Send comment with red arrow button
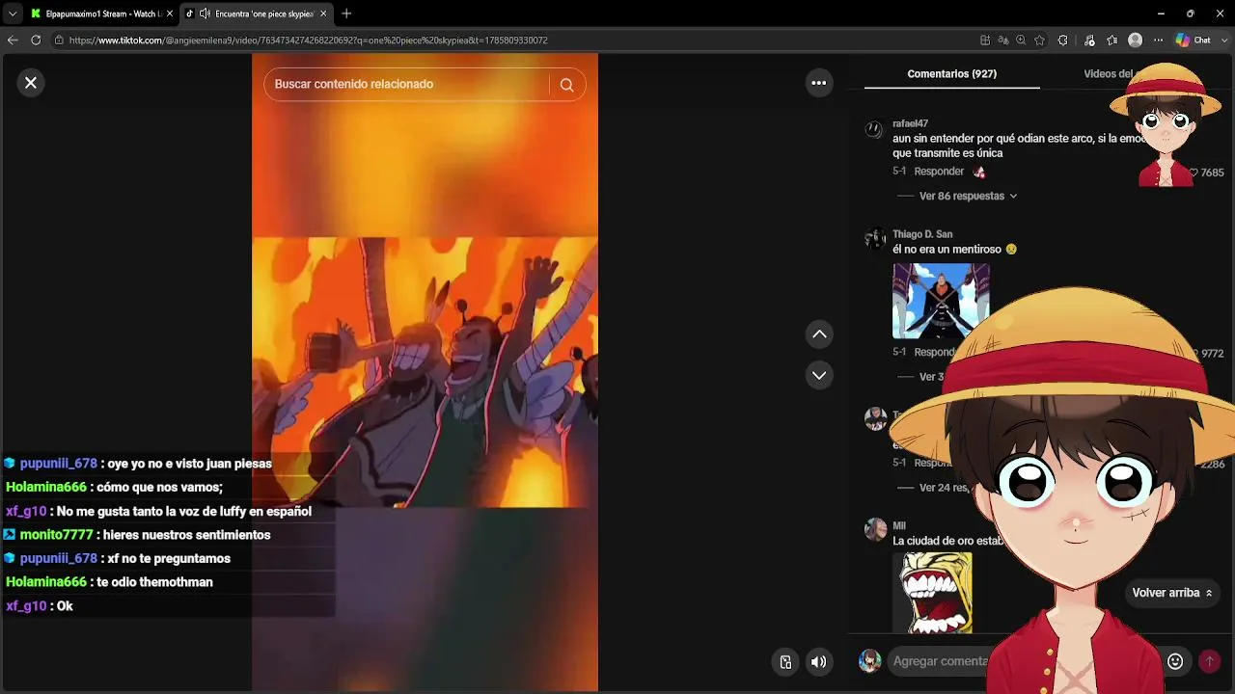Image resolution: width=1235 pixels, height=694 pixels. (x=1209, y=661)
